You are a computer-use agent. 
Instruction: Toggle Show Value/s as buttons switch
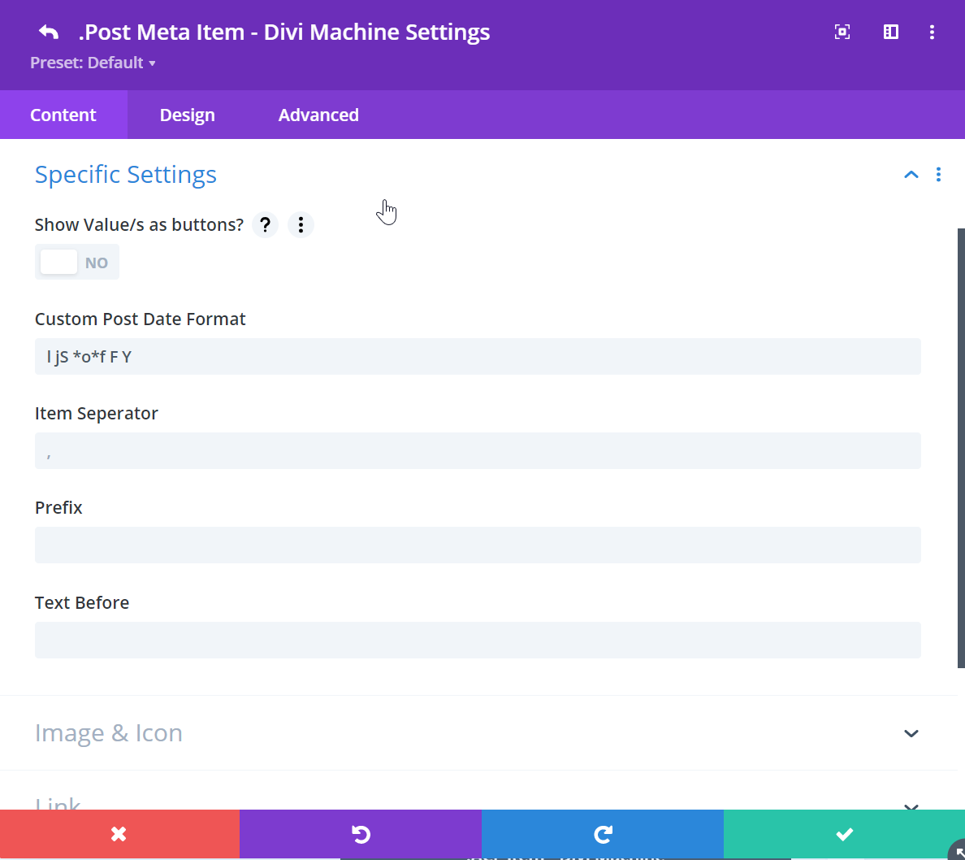(x=76, y=263)
